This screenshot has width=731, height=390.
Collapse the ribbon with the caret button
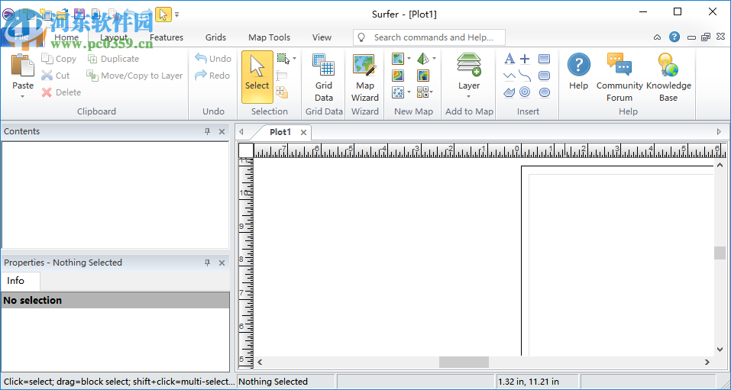(657, 37)
